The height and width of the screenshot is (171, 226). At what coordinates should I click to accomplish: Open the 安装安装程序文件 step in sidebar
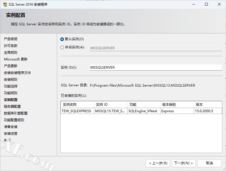(x=17, y=73)
